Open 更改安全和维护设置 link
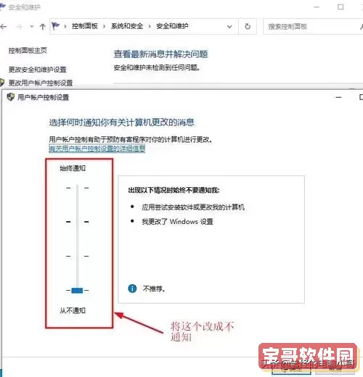The width and height of the screenshot is (363, 377). pos(38,70)
